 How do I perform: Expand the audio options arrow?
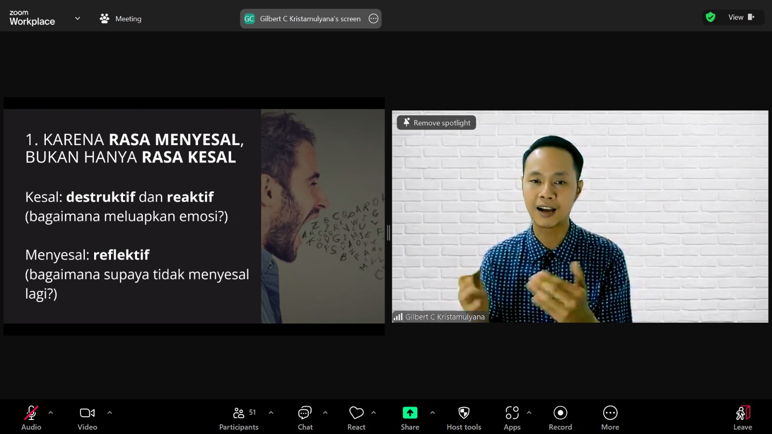tap(51, 413)
